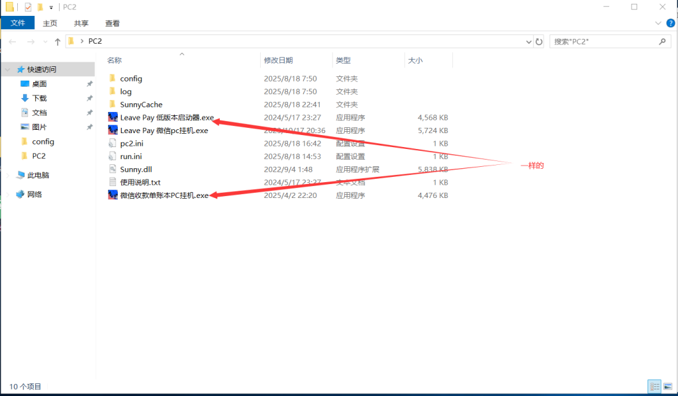Viewport: 678px width, 396px height.
Task: Select the run.ini file icon
Action: (x=113, y=156)
